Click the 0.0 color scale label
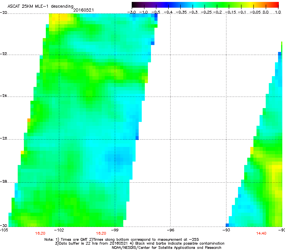 (266, 12)
